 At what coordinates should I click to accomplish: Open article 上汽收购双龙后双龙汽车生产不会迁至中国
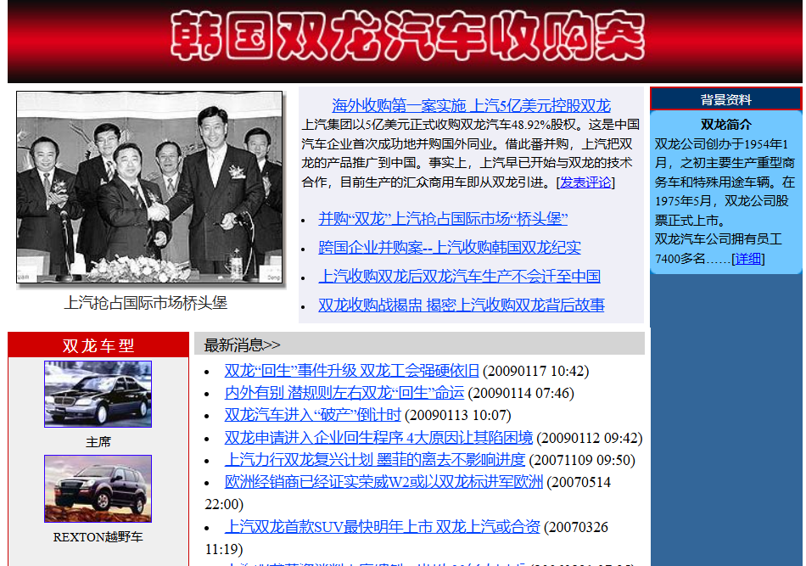tap(459, 277)
